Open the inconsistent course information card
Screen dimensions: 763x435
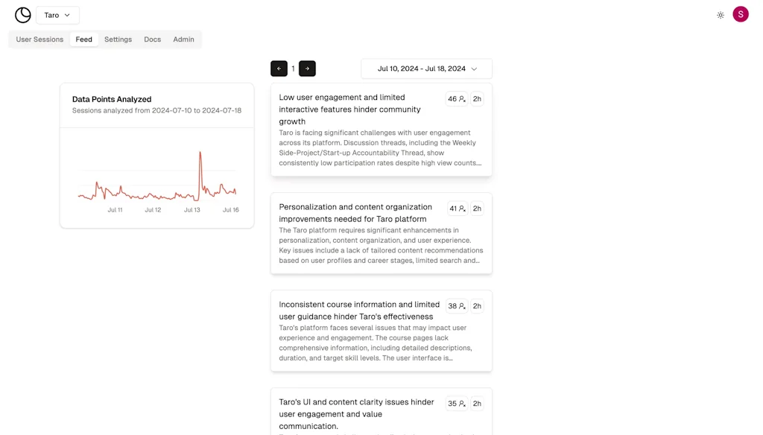(358, 331)
